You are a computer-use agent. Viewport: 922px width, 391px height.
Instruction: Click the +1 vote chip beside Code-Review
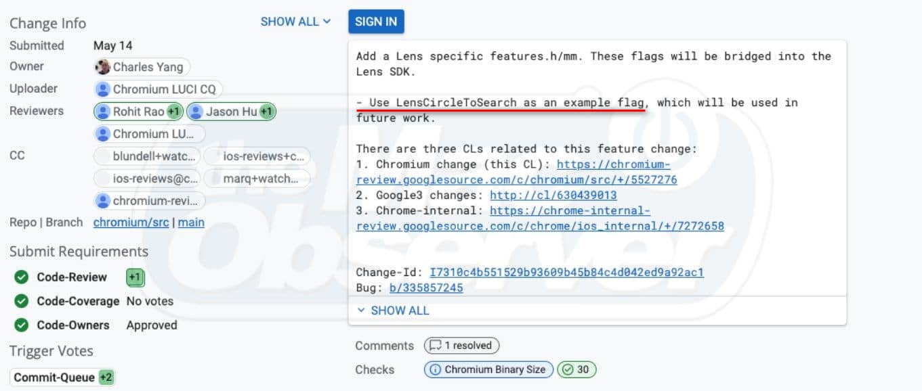click(135, 277)
